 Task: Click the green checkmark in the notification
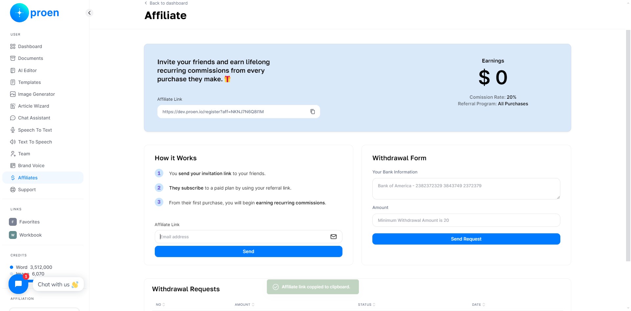(276, 287)
